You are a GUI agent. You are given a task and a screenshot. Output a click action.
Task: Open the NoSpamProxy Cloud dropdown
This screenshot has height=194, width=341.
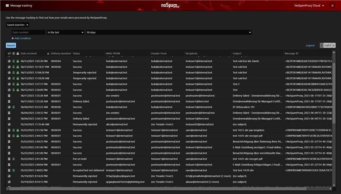click(309, 6)
